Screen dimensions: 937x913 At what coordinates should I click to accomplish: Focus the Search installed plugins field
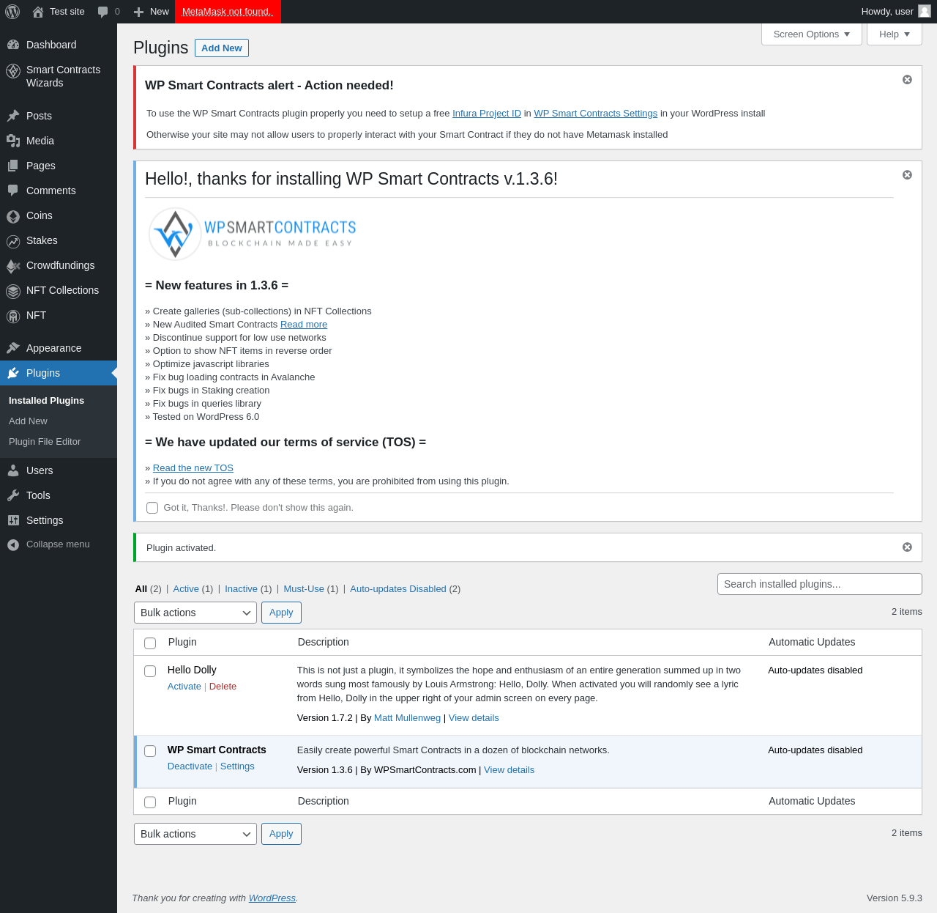point(820,584)
